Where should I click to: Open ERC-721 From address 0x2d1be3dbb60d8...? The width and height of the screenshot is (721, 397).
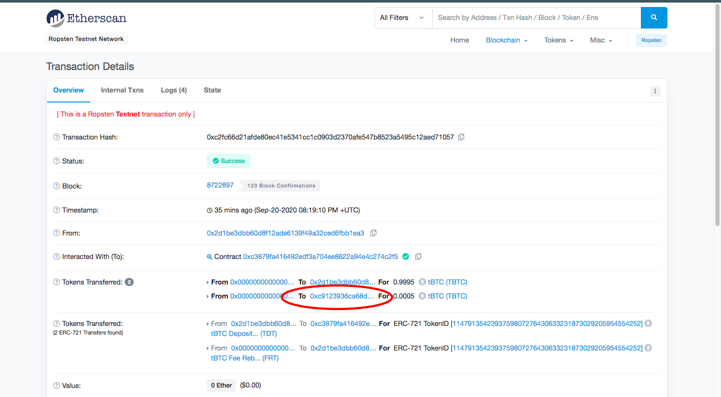[x=264, y=323]
